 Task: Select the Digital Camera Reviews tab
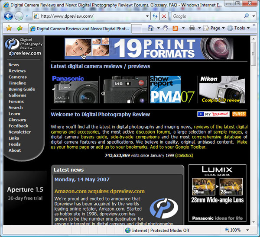coord(80,29)
